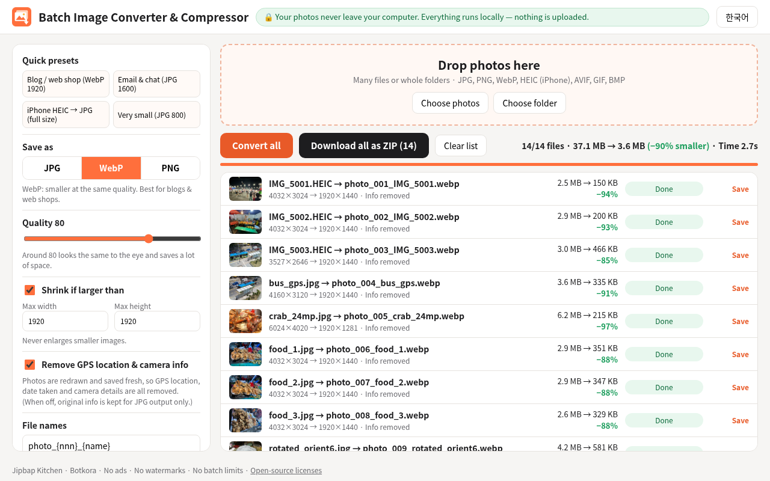Open thumbnail of crab_24mp.jpg
Image resolution: width=770 pixels, height=481 pixels.
tap(245, 321)
